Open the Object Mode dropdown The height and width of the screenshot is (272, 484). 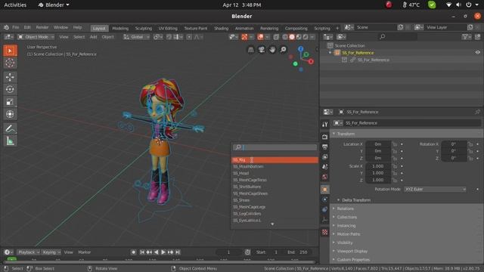pyautogui.click(x=36, y=37)
